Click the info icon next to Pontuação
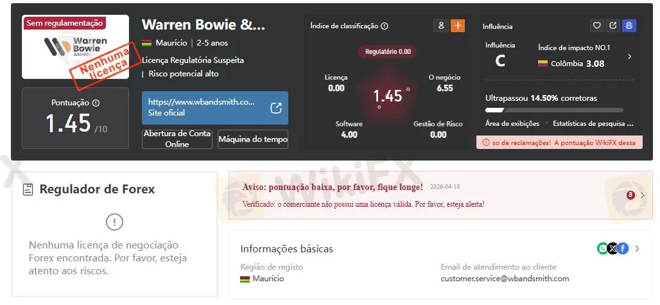 [x=96, y=103]
